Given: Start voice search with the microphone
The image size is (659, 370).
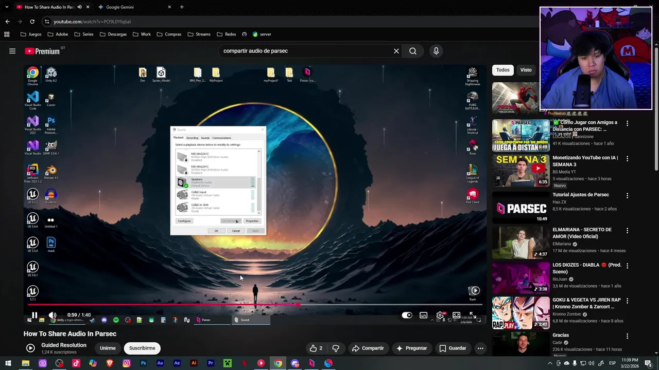Looking at the screenshot, I should pos(436,51).
